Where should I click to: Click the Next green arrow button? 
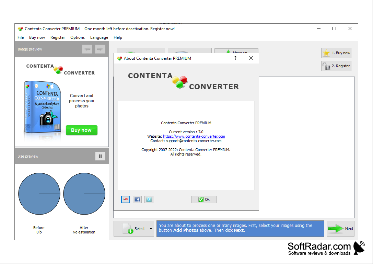tap(340, 229)
